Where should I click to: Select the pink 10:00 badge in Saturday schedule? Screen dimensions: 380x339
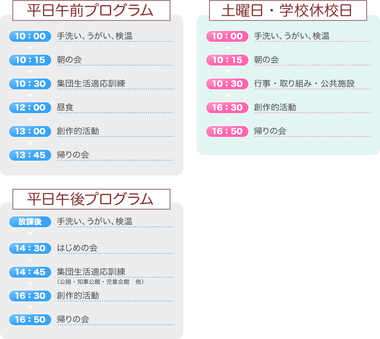click(227, 36)
